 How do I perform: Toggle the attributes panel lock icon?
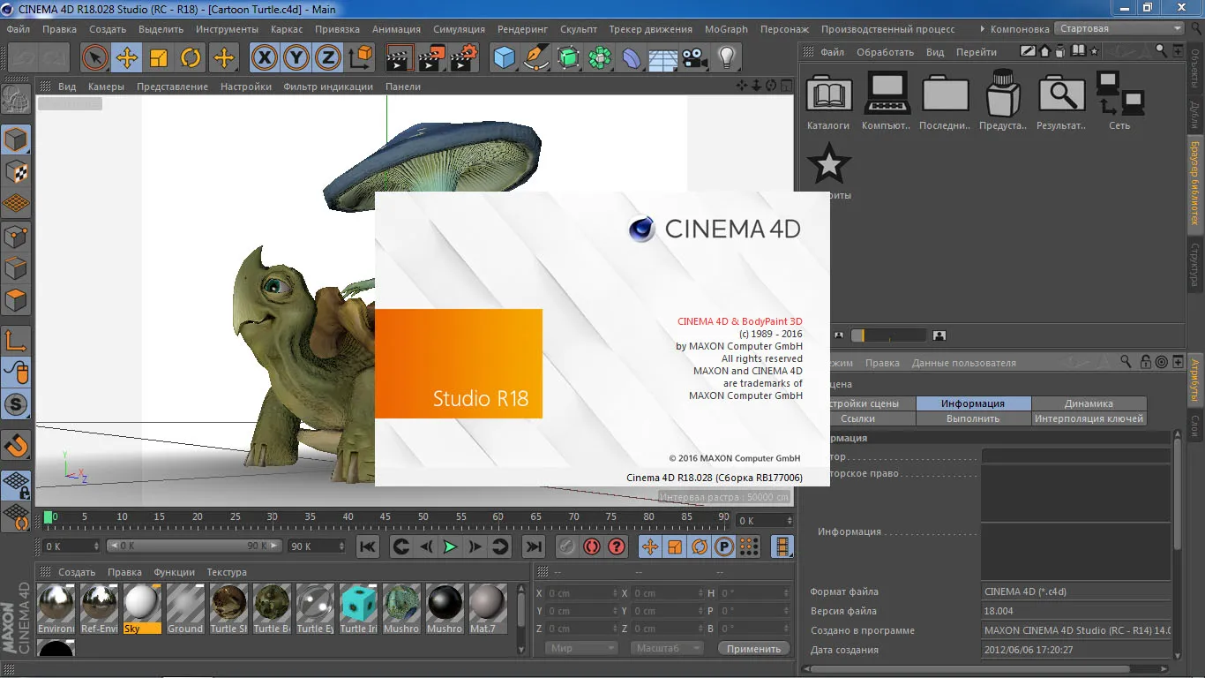tap(1145, 362)
